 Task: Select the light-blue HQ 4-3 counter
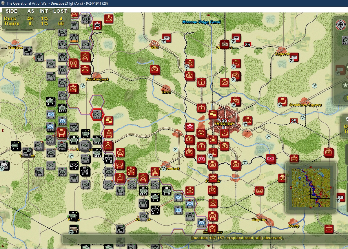point(51,115)
